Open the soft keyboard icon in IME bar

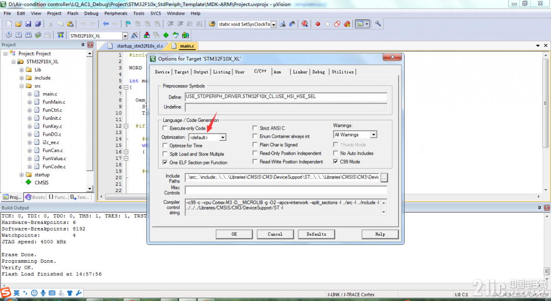52,293
